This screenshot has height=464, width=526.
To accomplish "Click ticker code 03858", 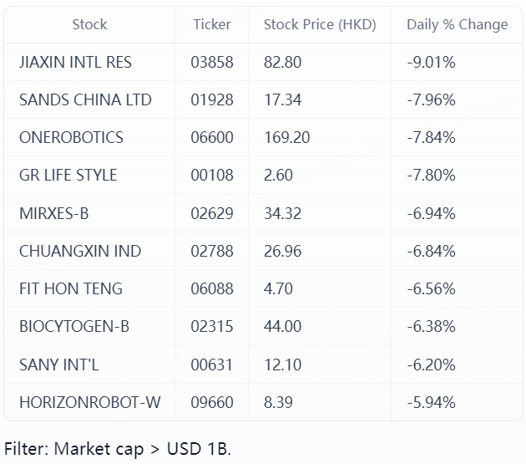I will coord(212,63).
